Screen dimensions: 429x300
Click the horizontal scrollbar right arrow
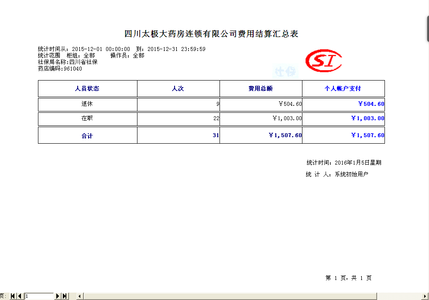pos(425,296)
